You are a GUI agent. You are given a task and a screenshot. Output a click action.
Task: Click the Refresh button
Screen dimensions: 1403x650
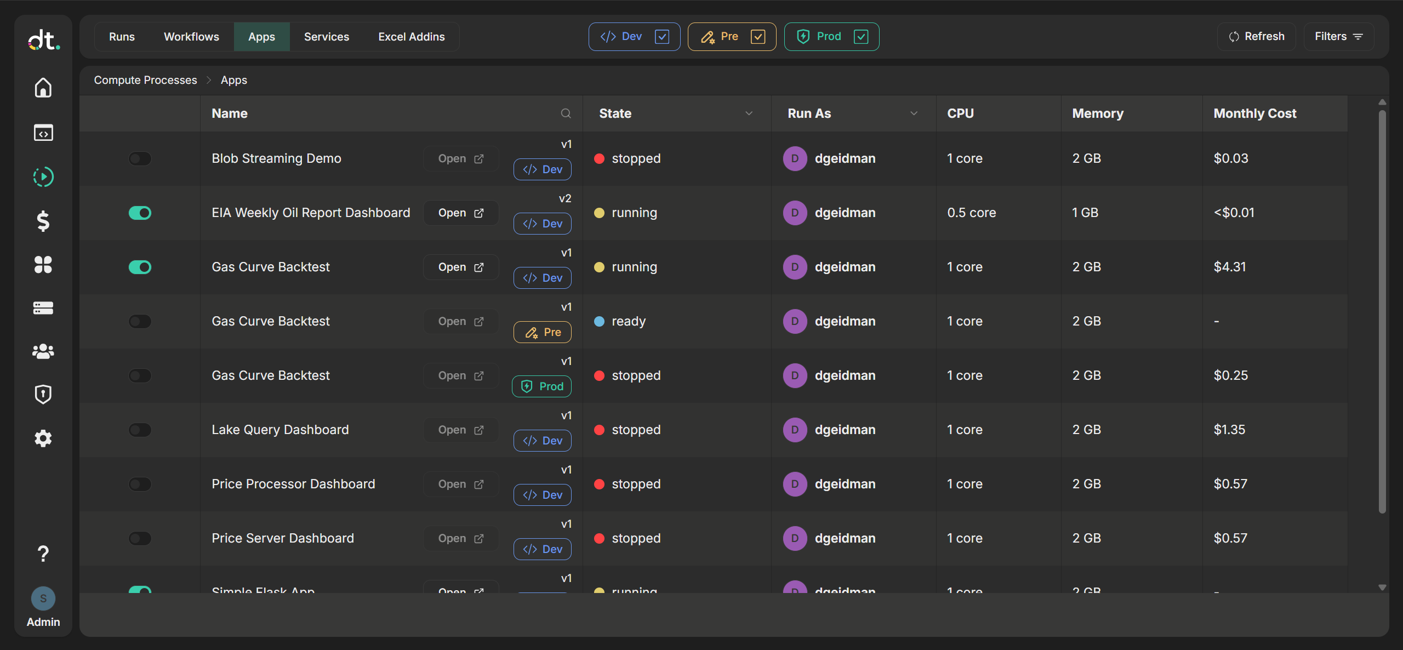point(1257,37)
